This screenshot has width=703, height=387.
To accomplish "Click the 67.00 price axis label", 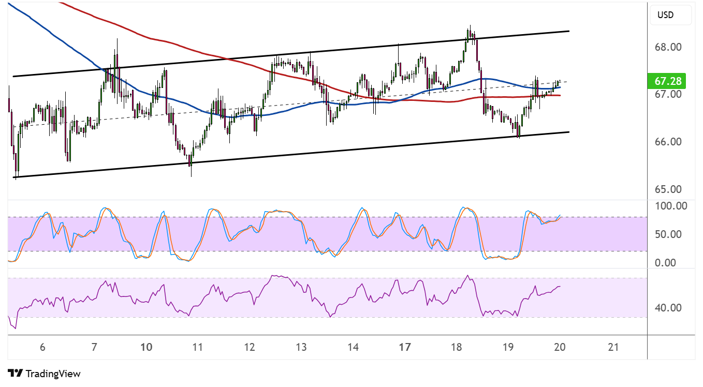I will (x=668, y=94).
